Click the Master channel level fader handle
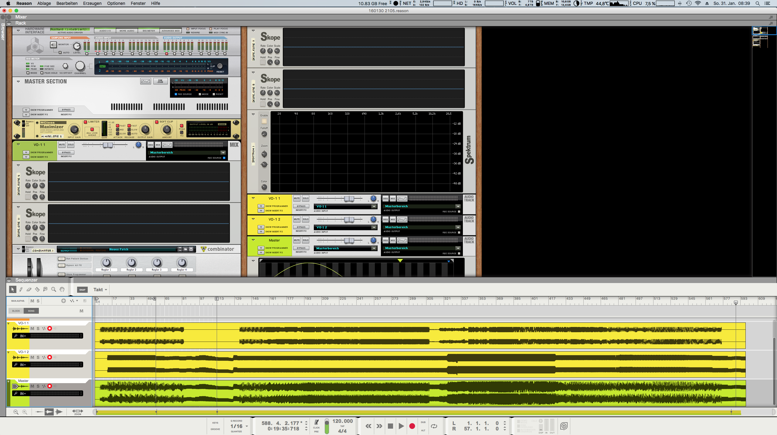 349,241
